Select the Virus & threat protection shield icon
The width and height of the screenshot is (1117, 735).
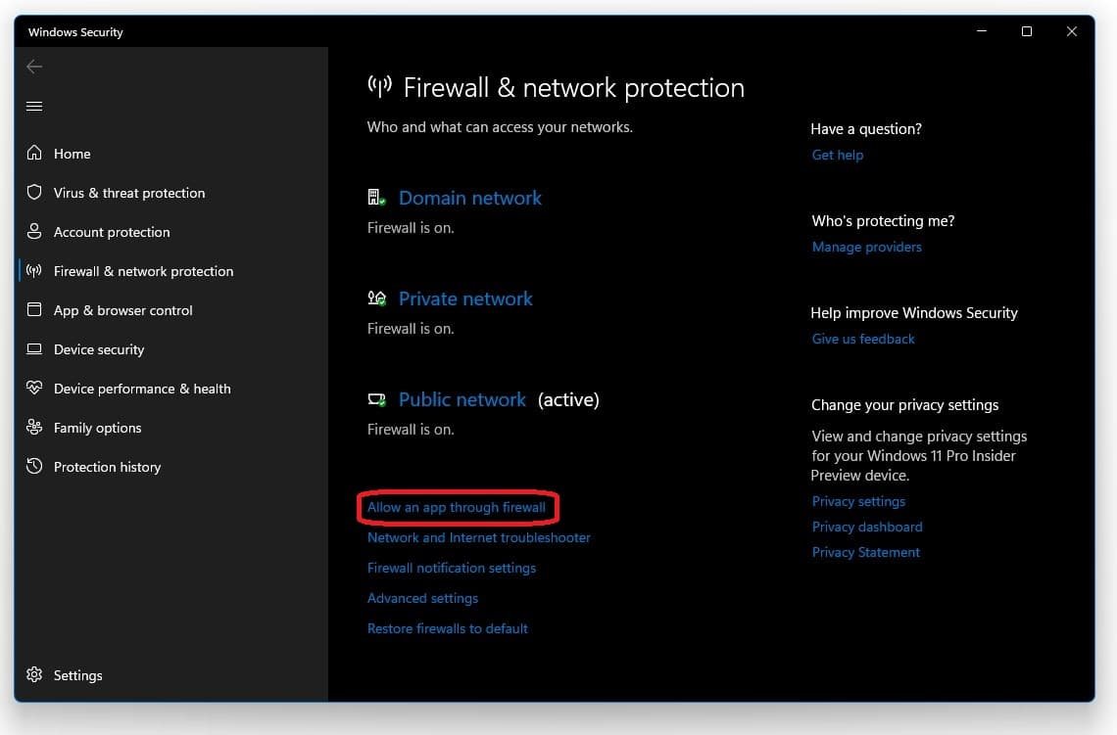pos(34,192)
